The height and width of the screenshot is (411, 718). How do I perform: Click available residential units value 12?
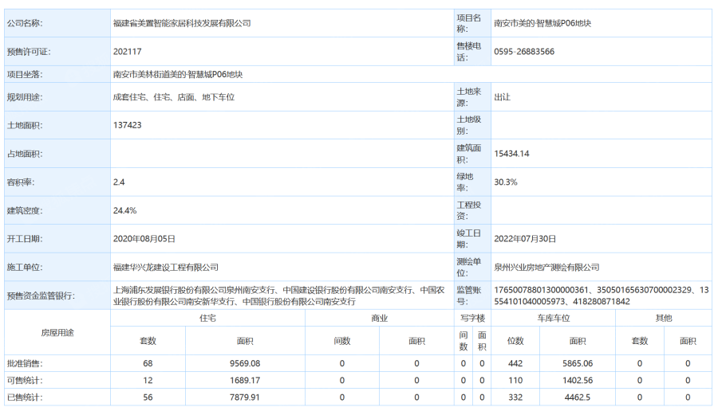tap(148, 381)
